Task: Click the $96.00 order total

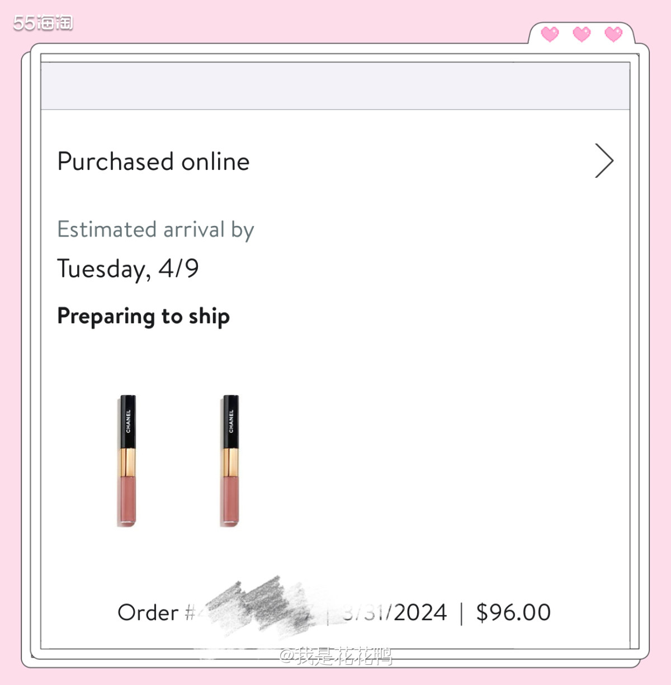Action: click(x=513, y=613)
